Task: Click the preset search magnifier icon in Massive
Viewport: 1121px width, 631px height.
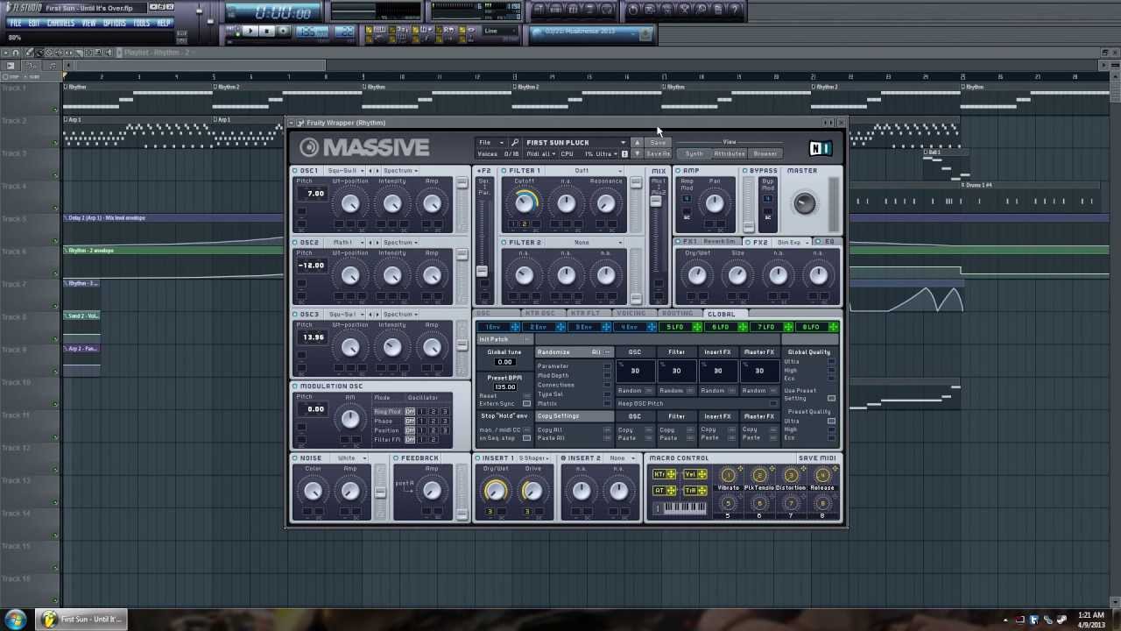Action: [515, 142]
